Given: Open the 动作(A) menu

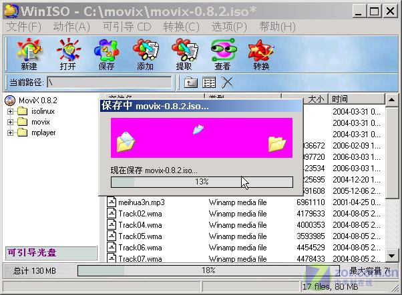Looking at the screenshot, I should (71, 27).
